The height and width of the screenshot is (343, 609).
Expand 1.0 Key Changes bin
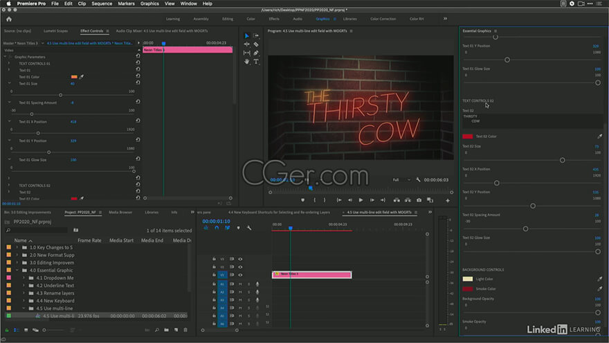(x=17, y=247)
